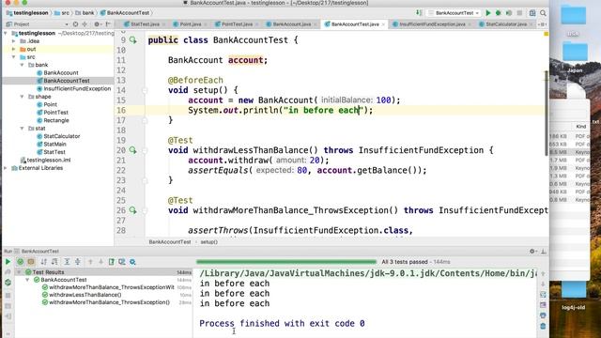Viewport: 601px width, 338px height.
Task: Expand the out folder
Action: (x=13, y=49)
